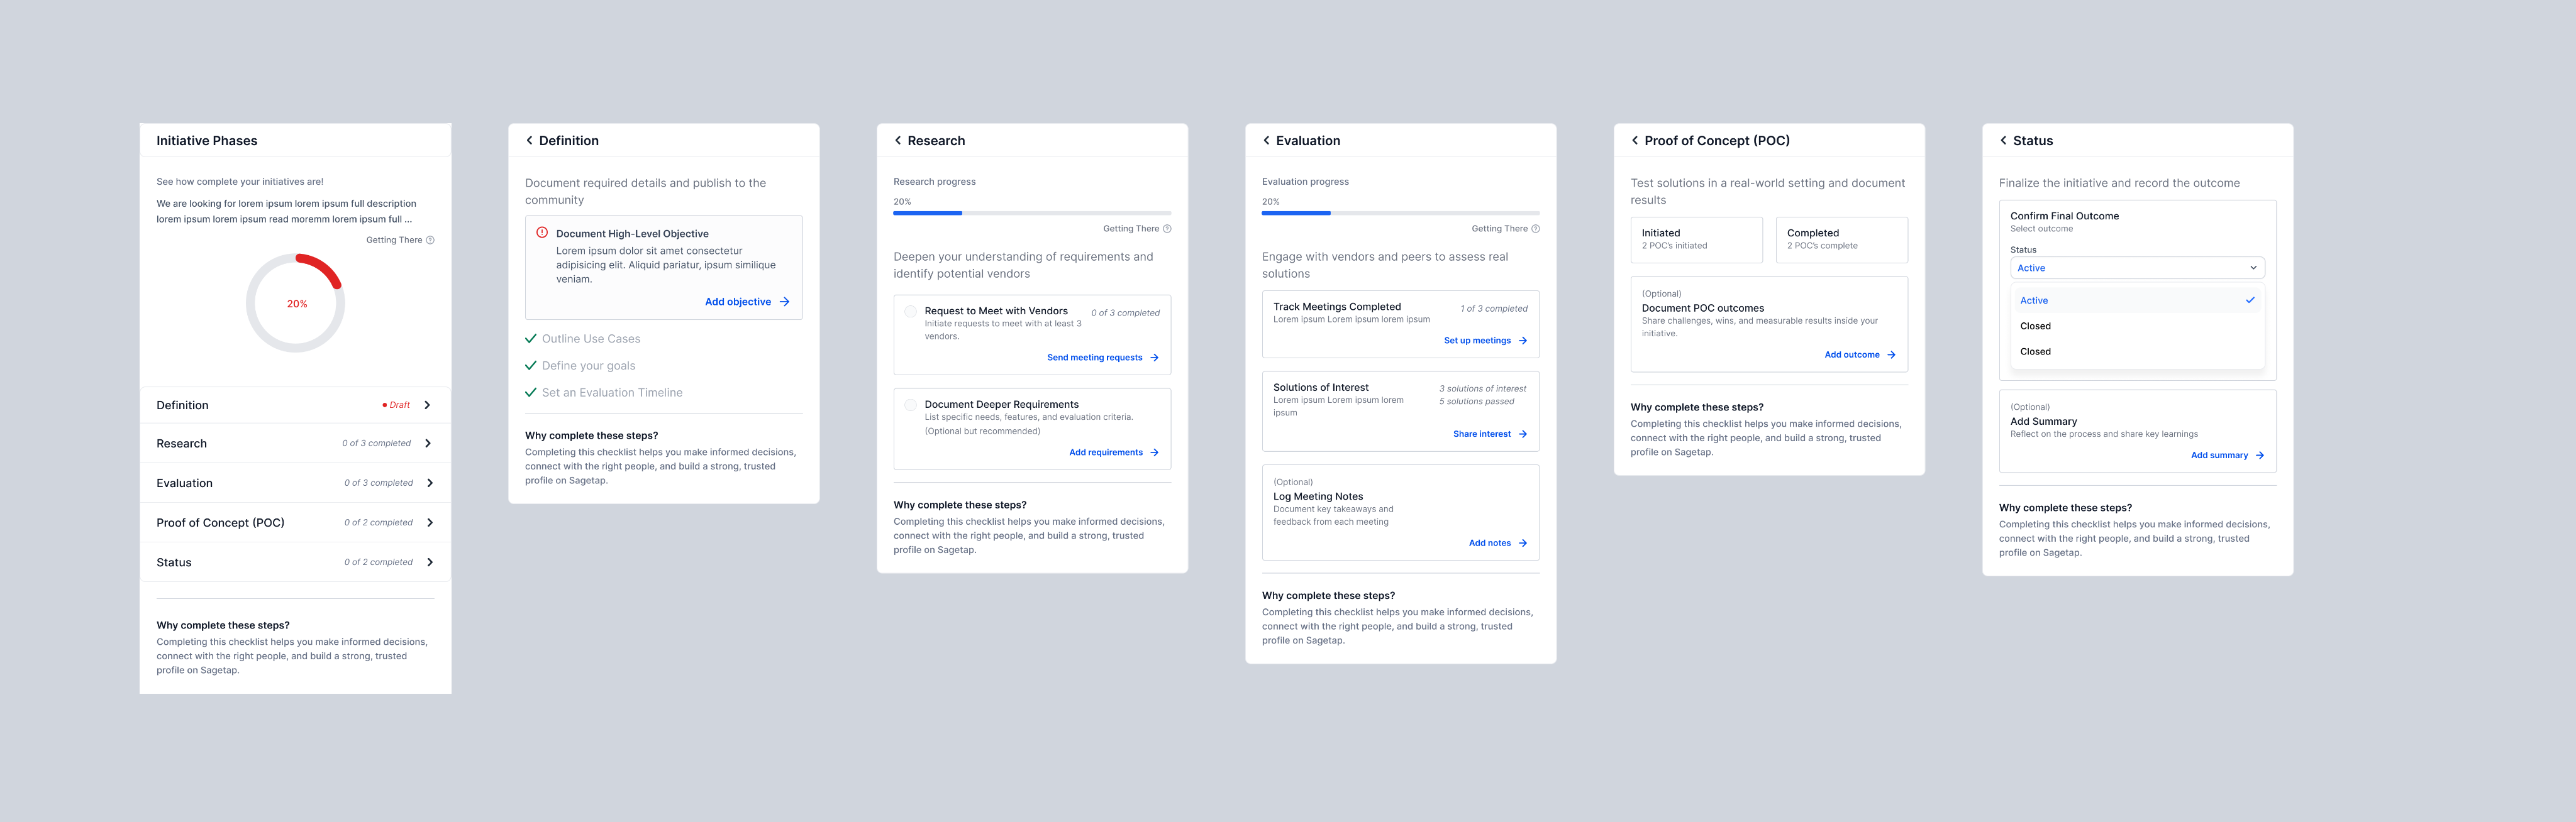
Task: Expand the Definition phase row chevron
Action: (428, 405)
